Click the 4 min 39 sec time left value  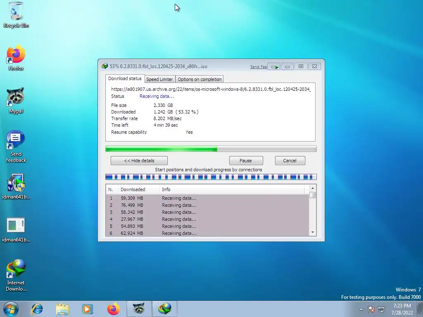click(166, 125)
